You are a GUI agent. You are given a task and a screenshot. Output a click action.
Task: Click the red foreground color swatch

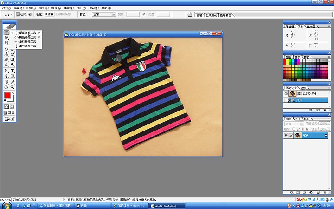[7, 95]
